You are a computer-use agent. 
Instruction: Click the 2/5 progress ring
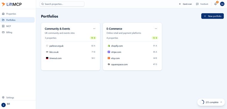point(202,102)
